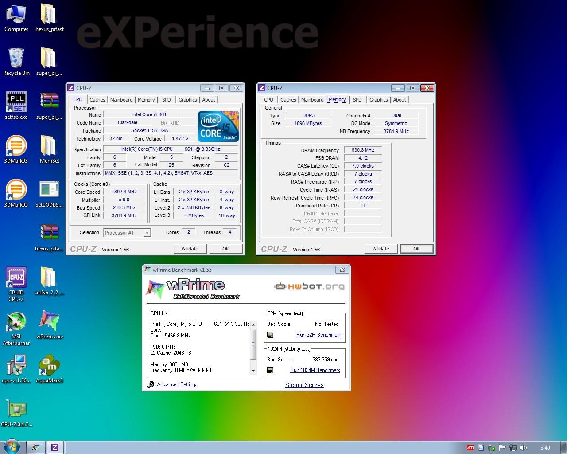567x454 pixels.
Task: Launch the AquaMark3 shortcut
Action: pyautogui.click(x=49, y=369)
